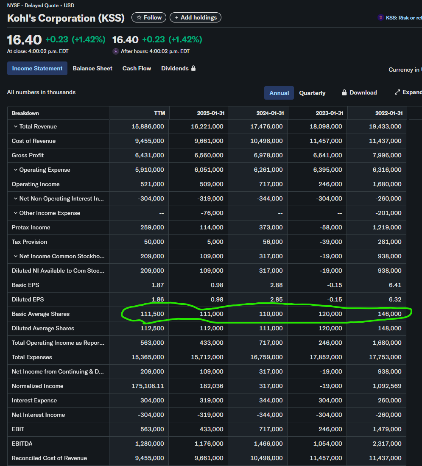Expand the Total Revenue row chevron
Screen dimensions: 422x466
(15, 127)
